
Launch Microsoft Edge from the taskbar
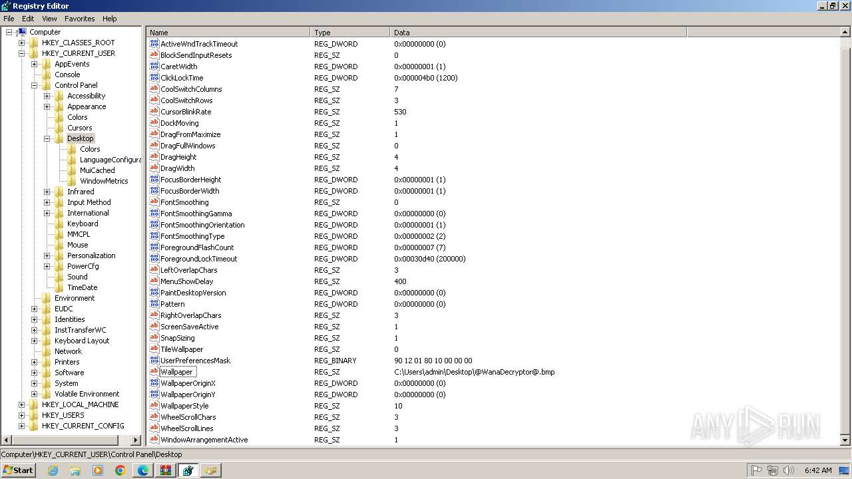click(x=143, y=470)
